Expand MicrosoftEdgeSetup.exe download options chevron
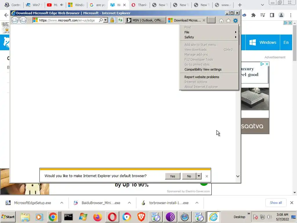The image size is (297, 223). tap(62, 203)
